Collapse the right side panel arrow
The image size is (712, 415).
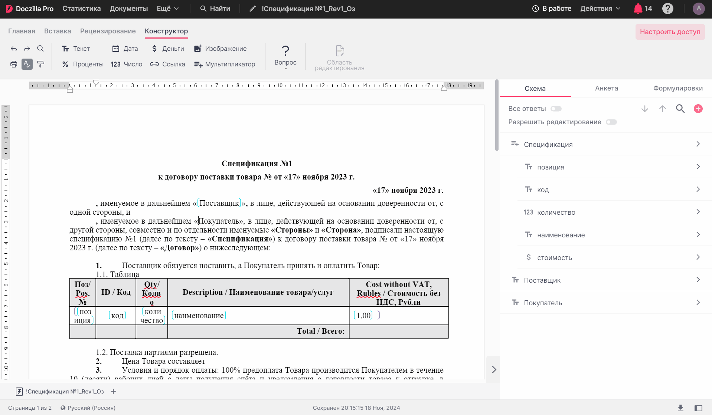point(494,370)
